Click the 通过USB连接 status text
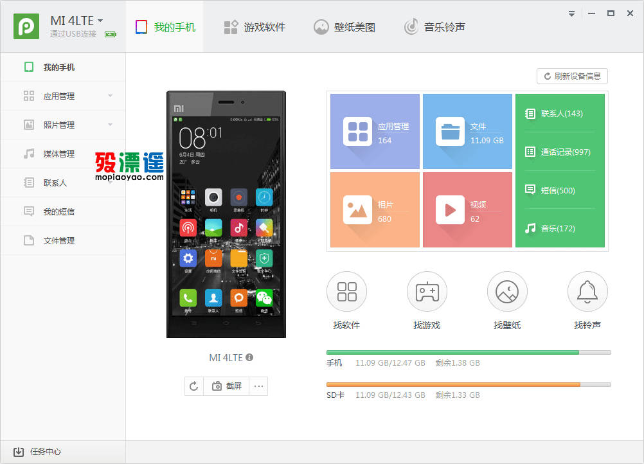Viewport: 644px width, 464px height. tap(73, 33)
